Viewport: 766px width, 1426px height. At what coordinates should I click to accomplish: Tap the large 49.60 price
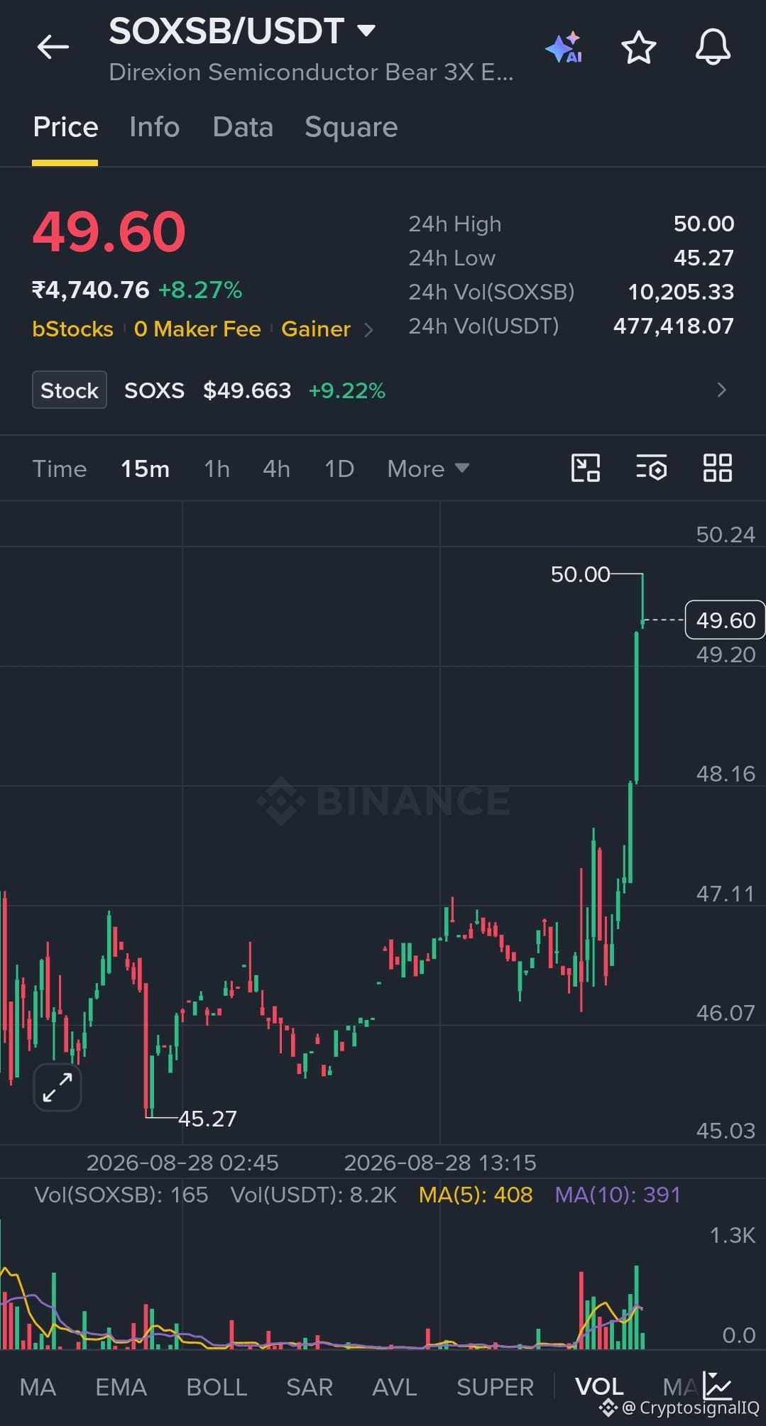109,232
